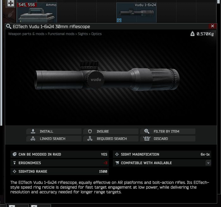
Task: Open the Compatible With Available row
Action: 162,163
